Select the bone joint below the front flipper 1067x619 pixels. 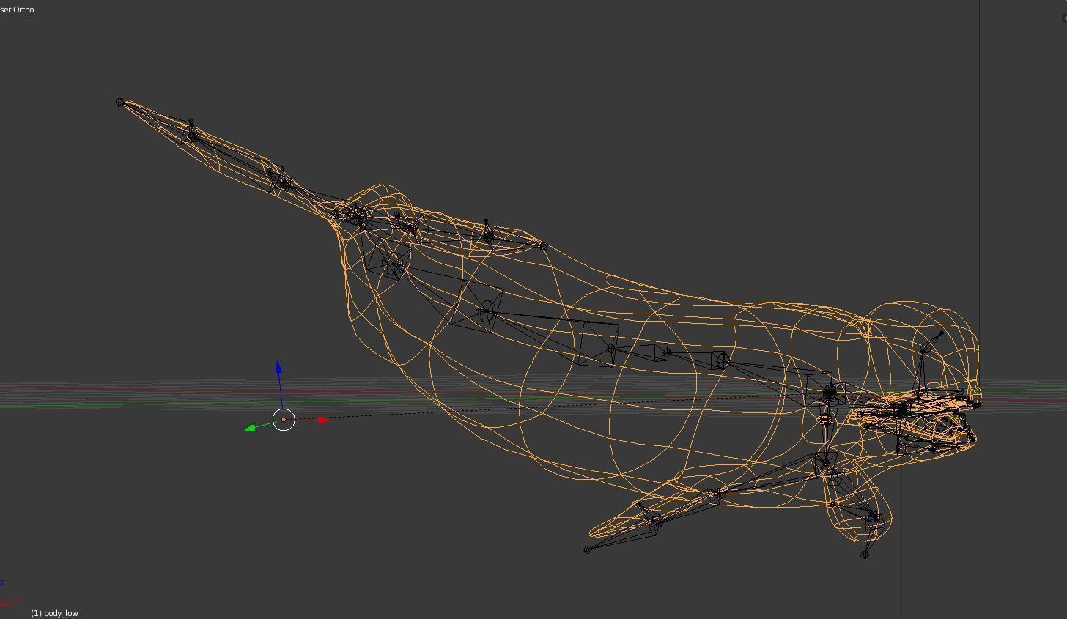point(865,555)
